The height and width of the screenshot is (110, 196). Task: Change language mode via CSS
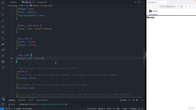click(118, 109)
